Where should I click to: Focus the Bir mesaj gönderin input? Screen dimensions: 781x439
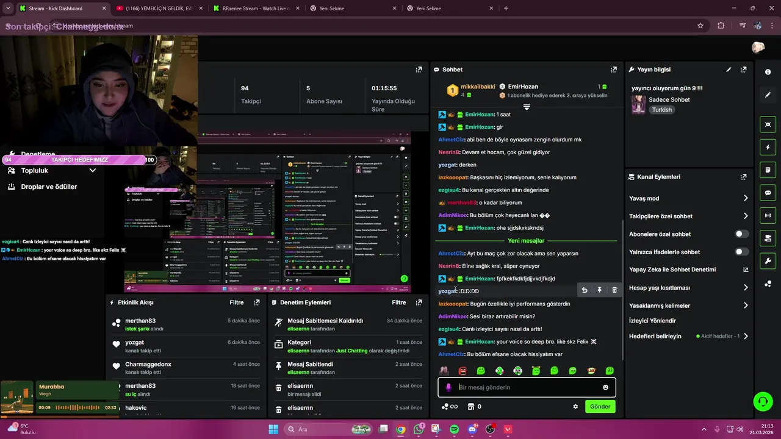point(527,387)
